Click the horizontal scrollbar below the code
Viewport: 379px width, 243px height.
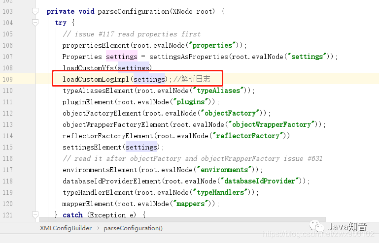point(182,219)
